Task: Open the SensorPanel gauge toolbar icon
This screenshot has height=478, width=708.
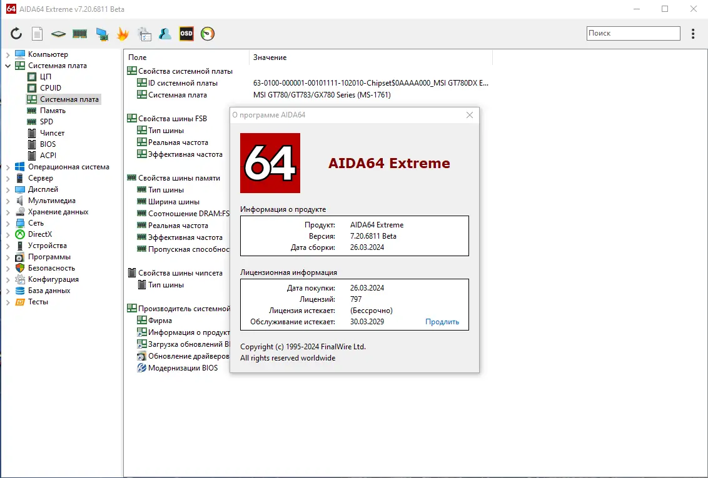Action: tap(207, 34)
